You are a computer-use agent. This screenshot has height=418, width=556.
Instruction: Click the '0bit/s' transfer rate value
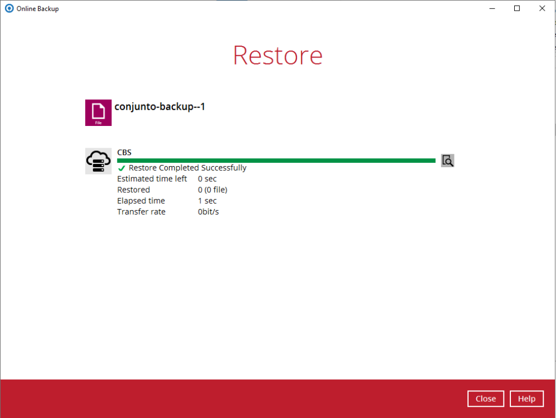click(208, 212)
